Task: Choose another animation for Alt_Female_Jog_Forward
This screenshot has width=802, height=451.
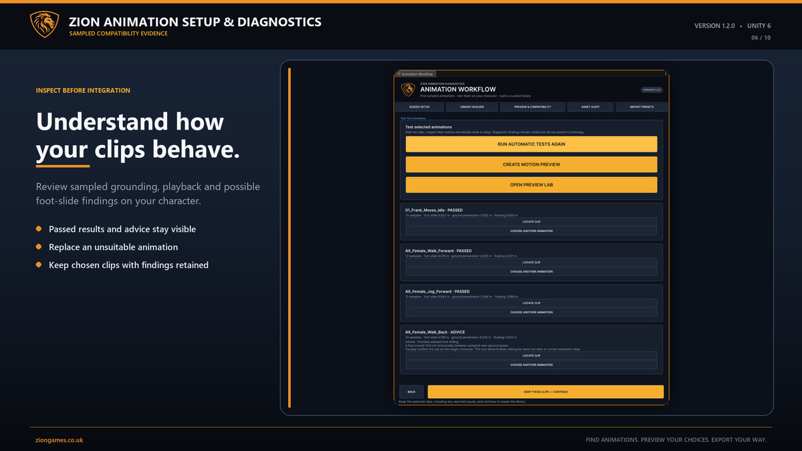Action: (531, 312)
